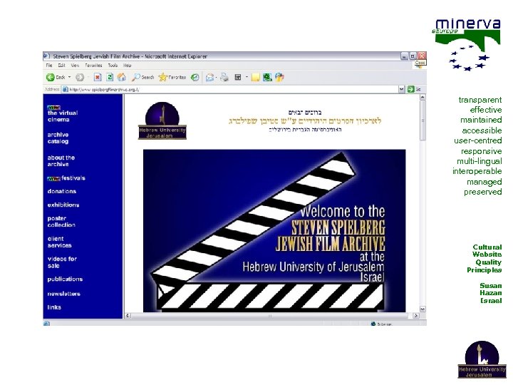
Task: Open 'the virtual cinema' sidebar link
Action: coord(63,116)
